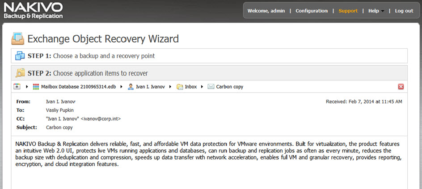
Task: Click the From value Ivan I. Ivanov
Action: click(x=60, y=101)
